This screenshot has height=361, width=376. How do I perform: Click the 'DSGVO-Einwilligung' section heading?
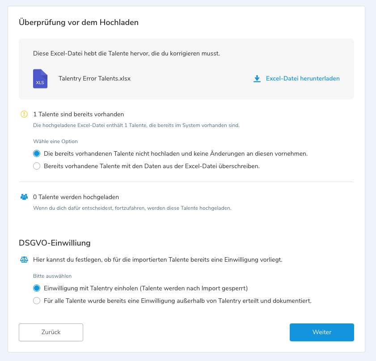[x=55, y=243]
